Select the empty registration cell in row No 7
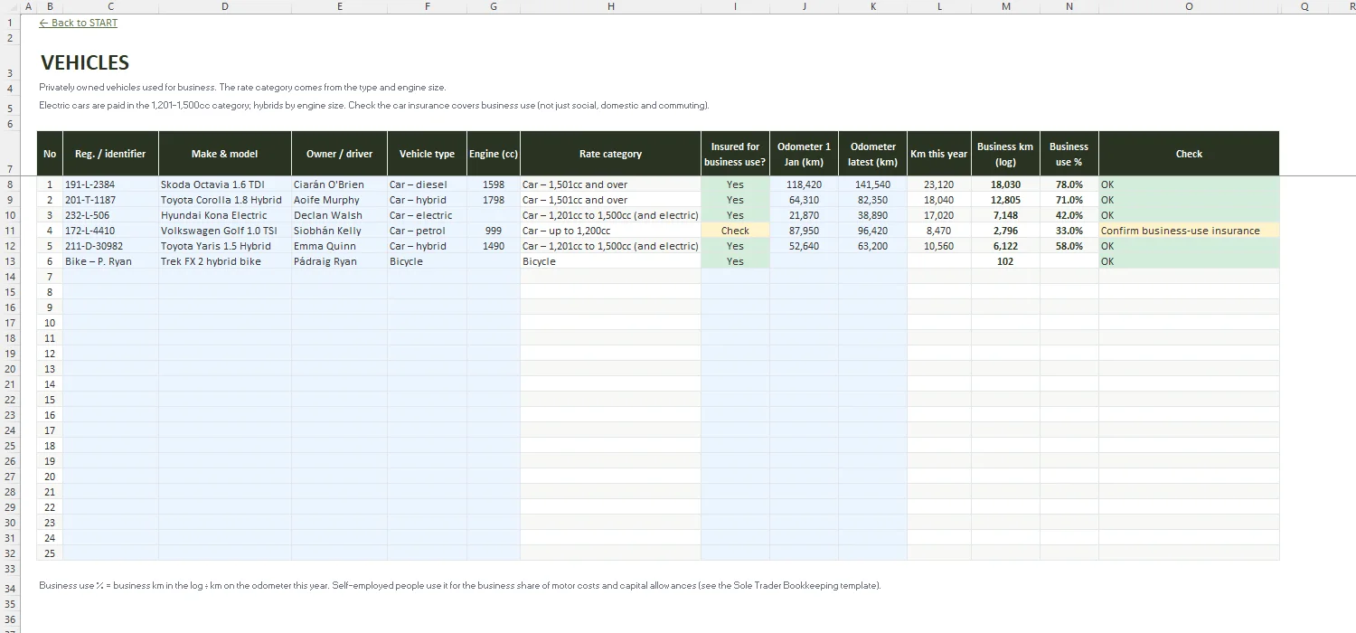This screenshot has width=1356, height=633. coord(110,277)
